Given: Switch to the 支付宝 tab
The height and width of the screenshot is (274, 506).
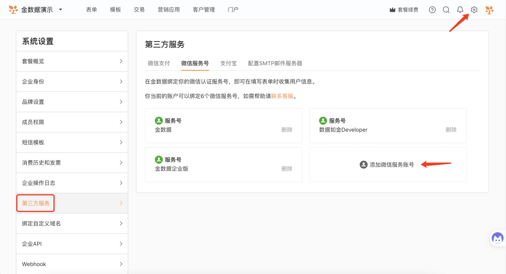Looking at the screenshot, I should [228, 63].
